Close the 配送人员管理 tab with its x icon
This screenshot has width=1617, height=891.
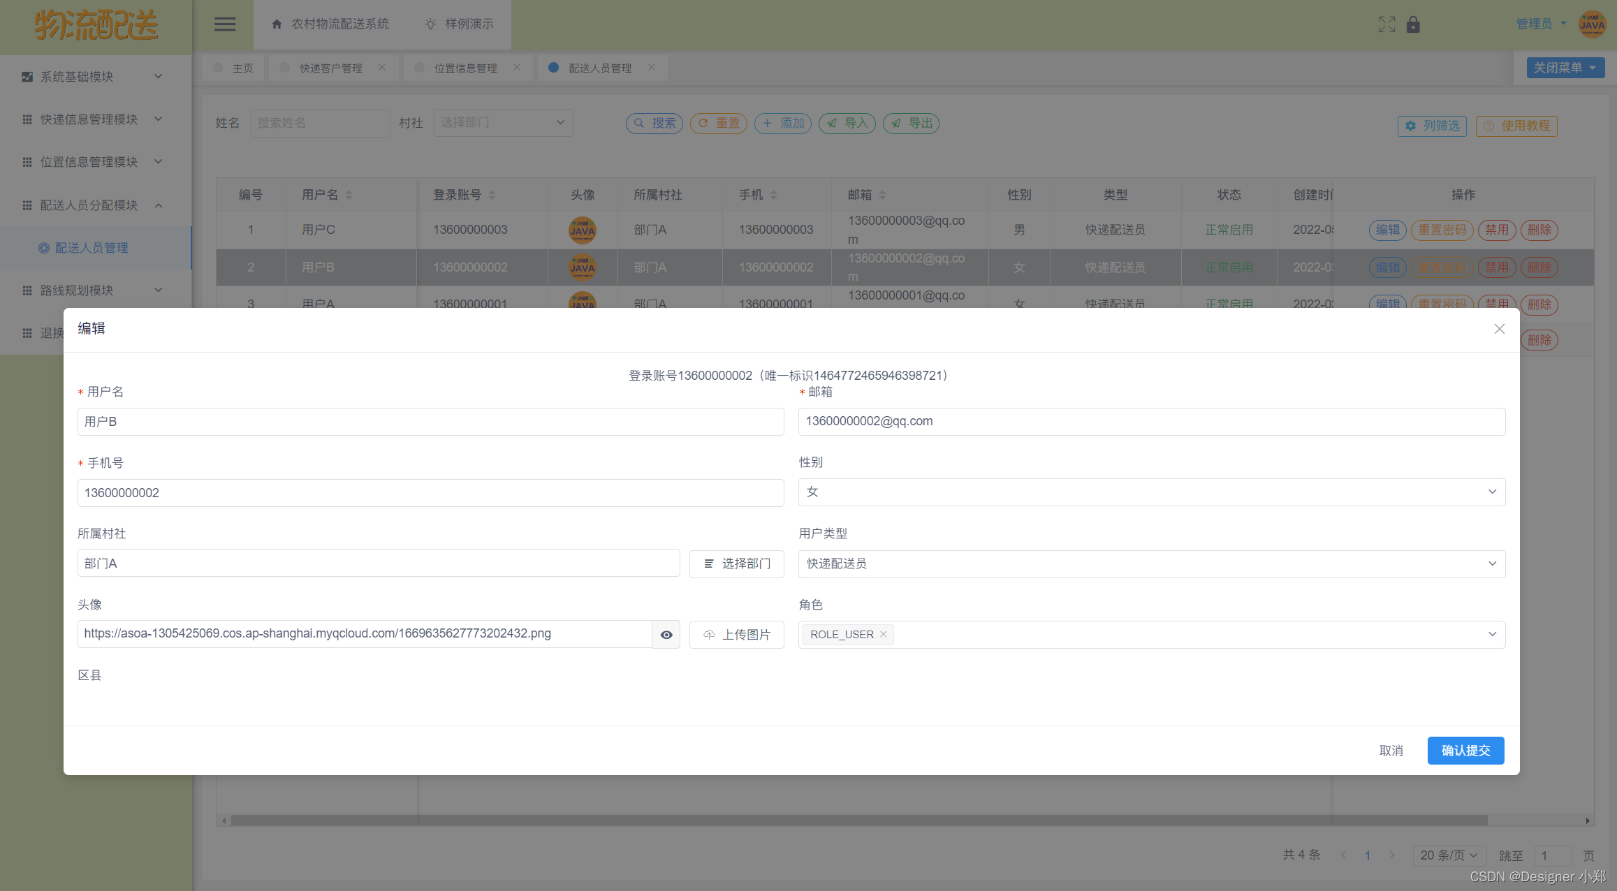tap(652, 67)
